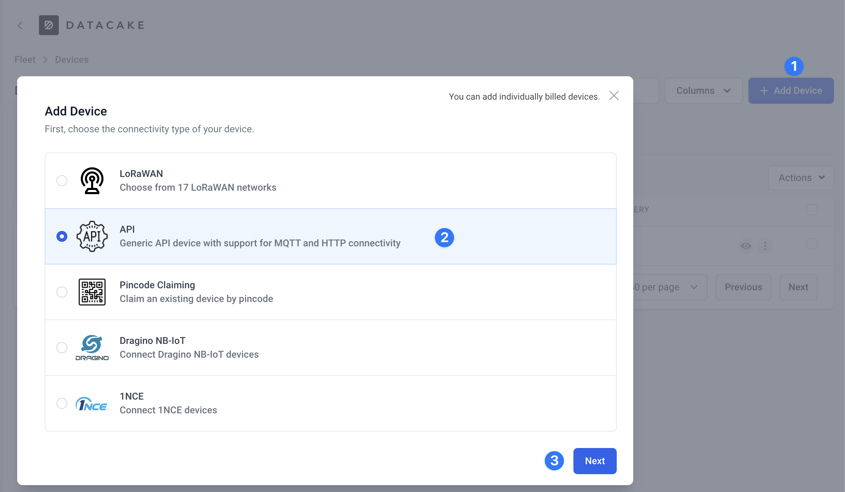Click the Dragino NB-IoT title
Screen dimensions: 845x492
point(153,341)
